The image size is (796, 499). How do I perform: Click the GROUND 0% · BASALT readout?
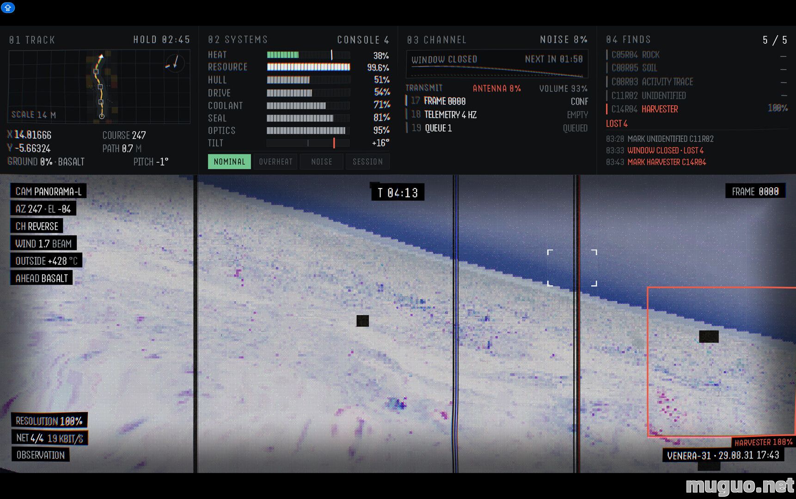[46, 162]
